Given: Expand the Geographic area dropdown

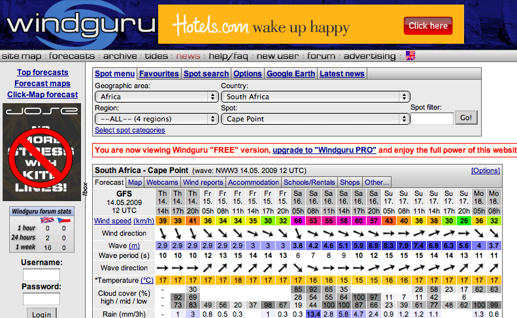Looking at the screenshot, I should 156,97.
